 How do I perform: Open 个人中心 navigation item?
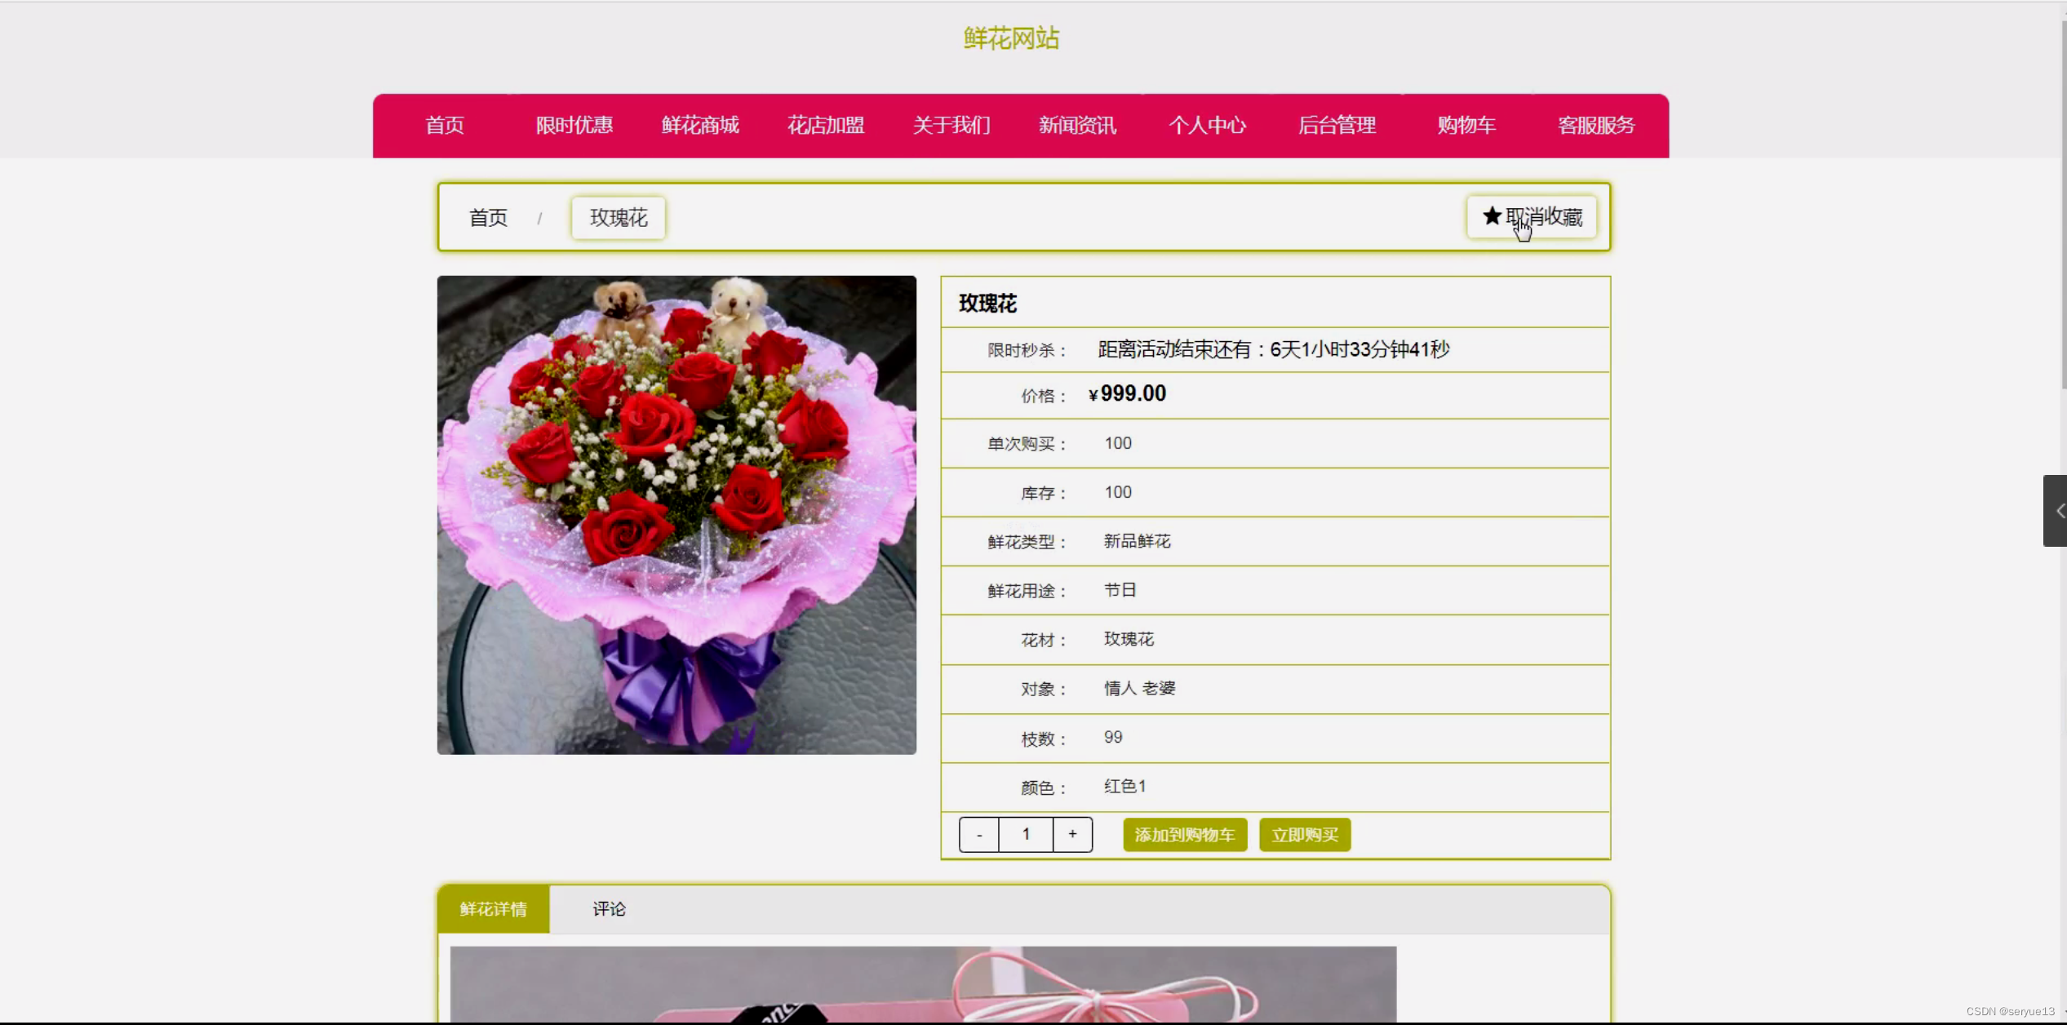(1207, 126)
